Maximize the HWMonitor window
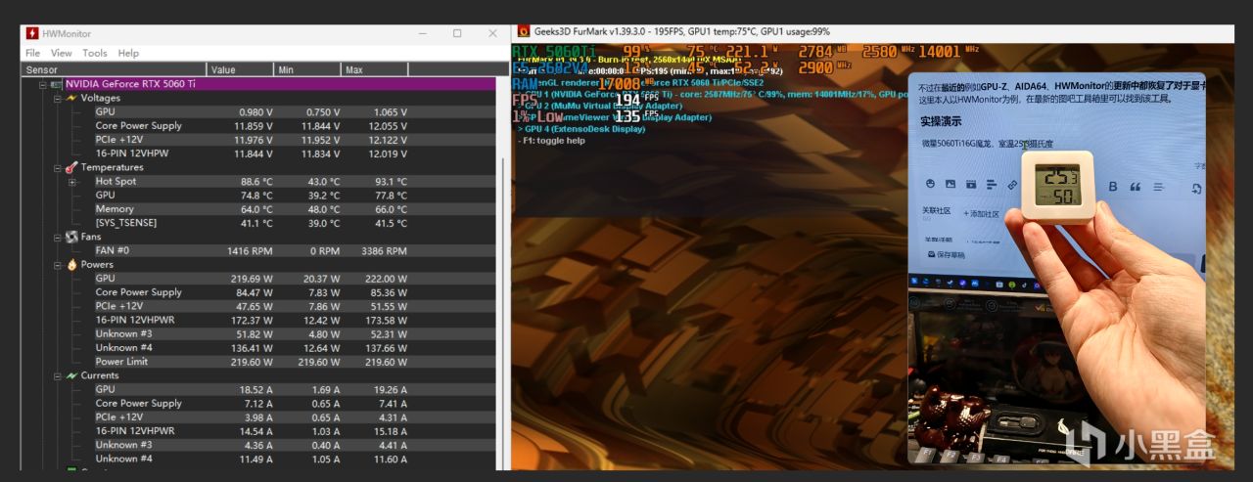Image resolution: width=1253 pixels, height=482 pixels. pos(457,33)
